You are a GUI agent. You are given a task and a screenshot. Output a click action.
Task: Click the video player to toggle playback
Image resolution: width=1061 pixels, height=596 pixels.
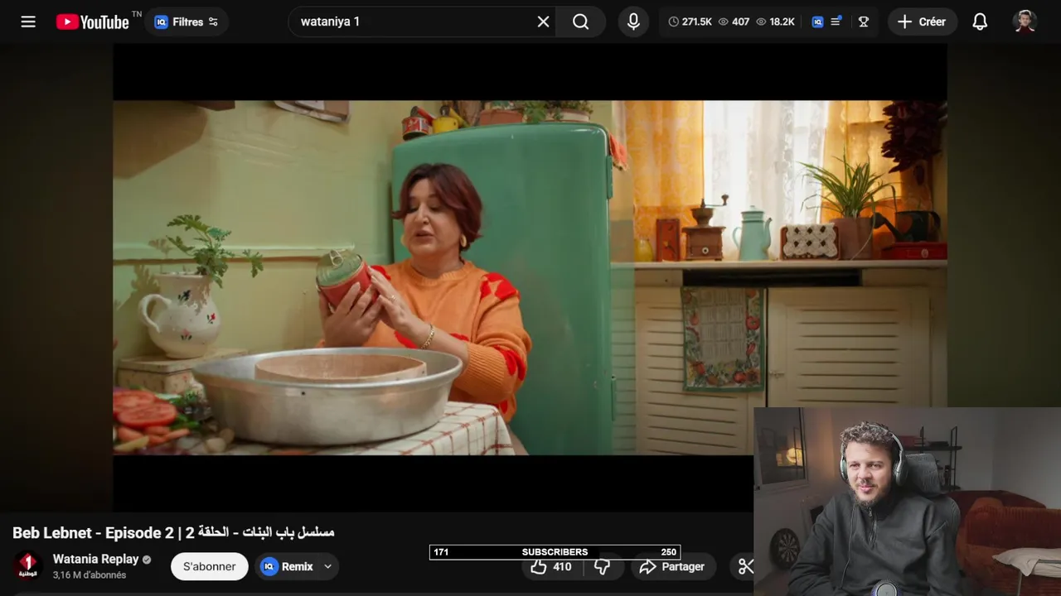[x=530, y=277]
